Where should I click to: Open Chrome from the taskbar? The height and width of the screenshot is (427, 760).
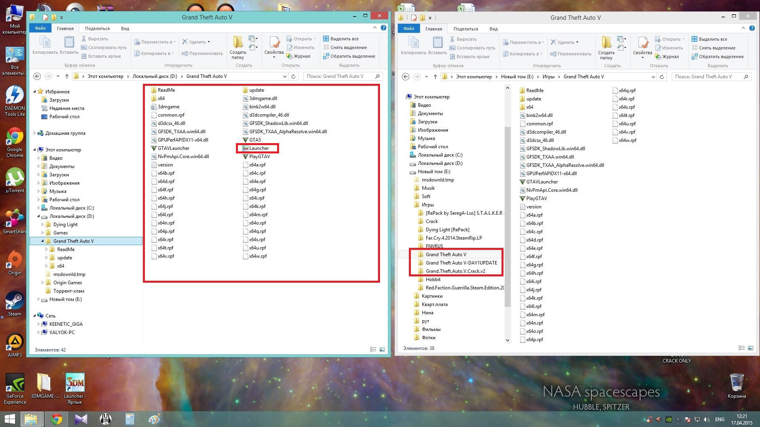[x=57, y=419]
